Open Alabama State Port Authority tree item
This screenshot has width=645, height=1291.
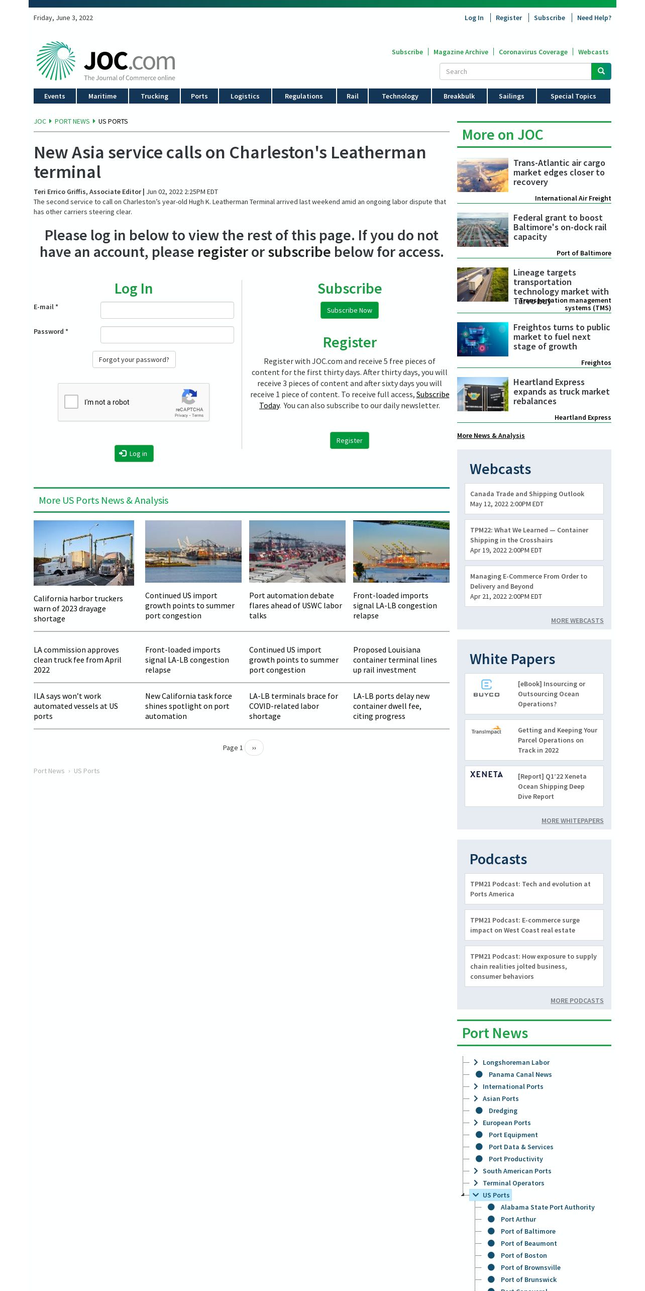coord(548,1207)
